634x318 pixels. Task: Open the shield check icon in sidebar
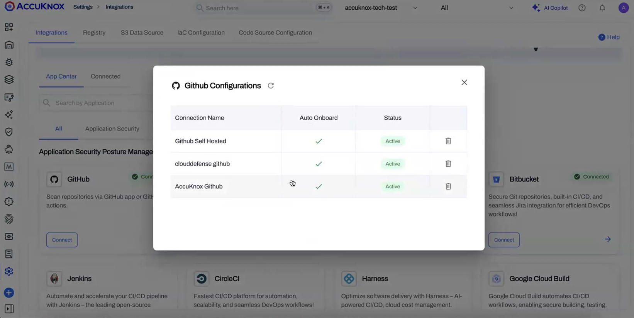coord(9,132)
